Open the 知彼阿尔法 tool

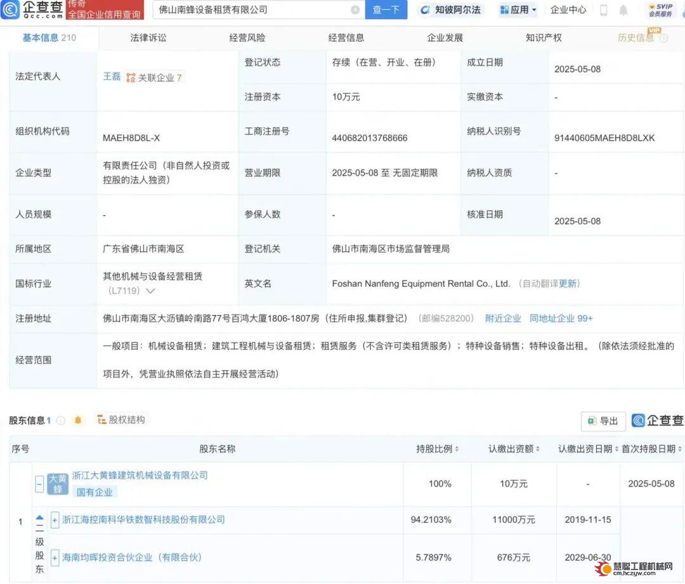click(451, 10)
